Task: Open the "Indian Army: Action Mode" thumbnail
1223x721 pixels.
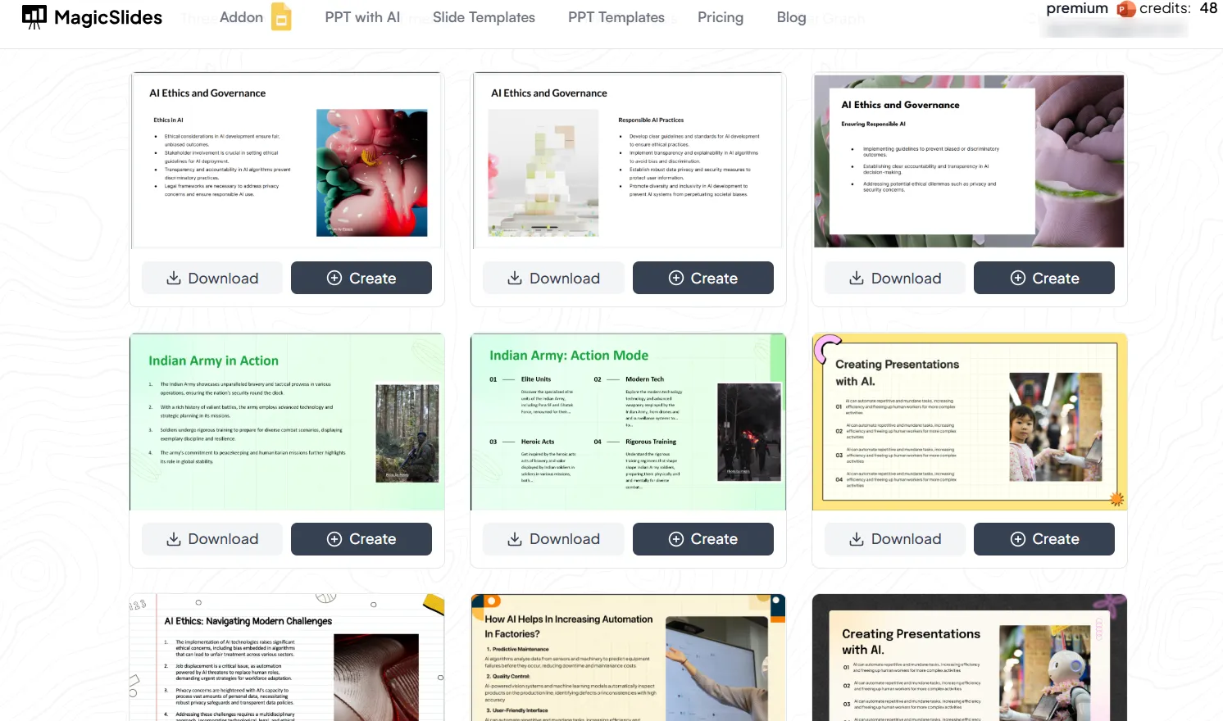Action: 628,422
